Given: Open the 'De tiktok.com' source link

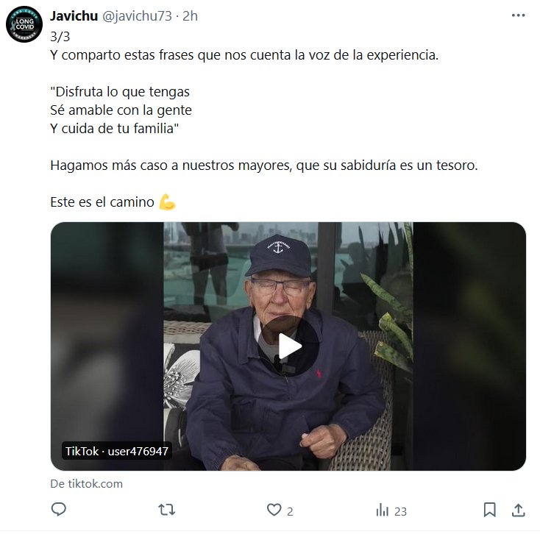Looking at the screenshot, I should 86,484.
